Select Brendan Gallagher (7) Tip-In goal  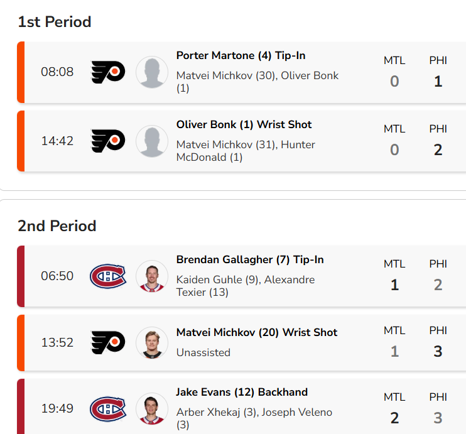249,260
